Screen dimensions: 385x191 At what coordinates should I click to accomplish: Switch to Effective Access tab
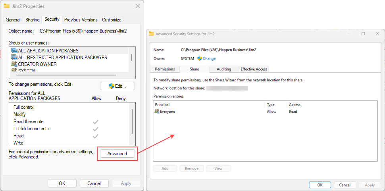point(254,69)
